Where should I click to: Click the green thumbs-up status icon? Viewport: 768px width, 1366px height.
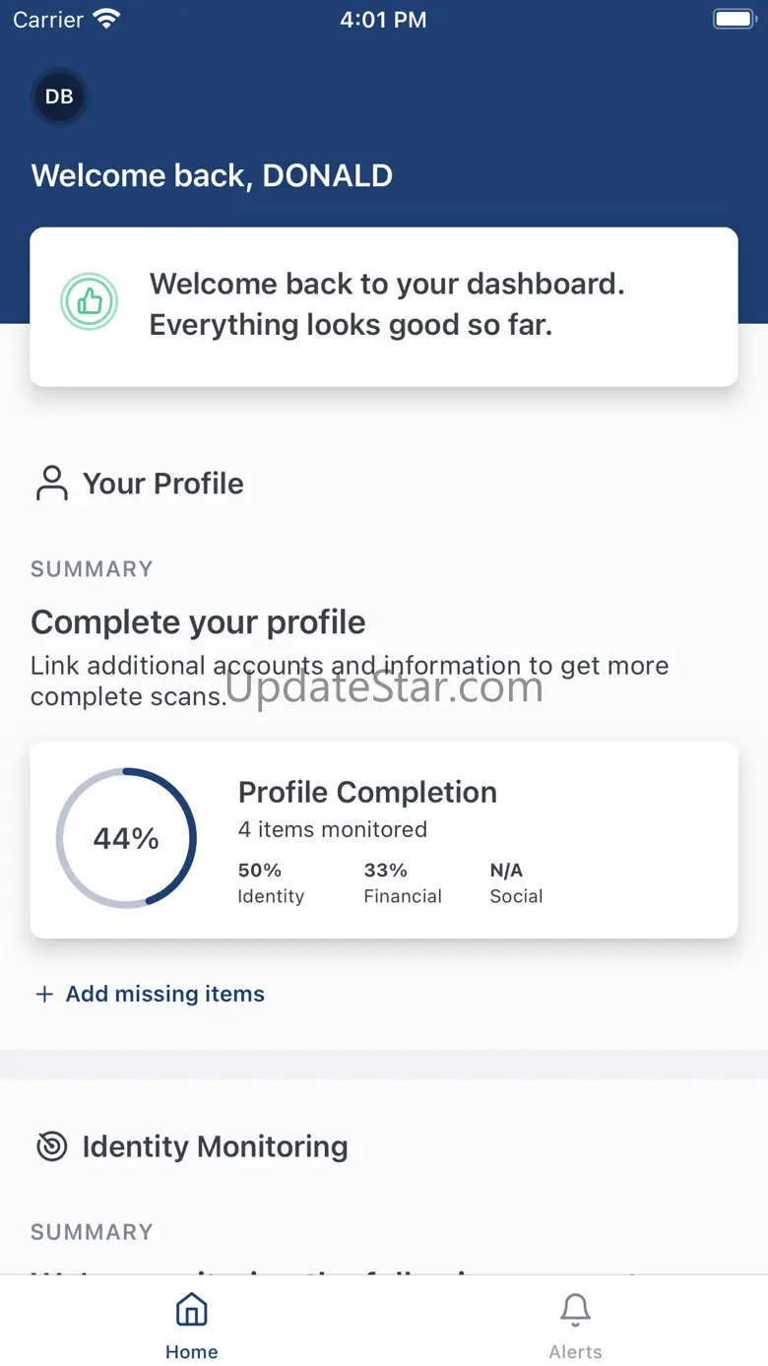pos(90,302)
